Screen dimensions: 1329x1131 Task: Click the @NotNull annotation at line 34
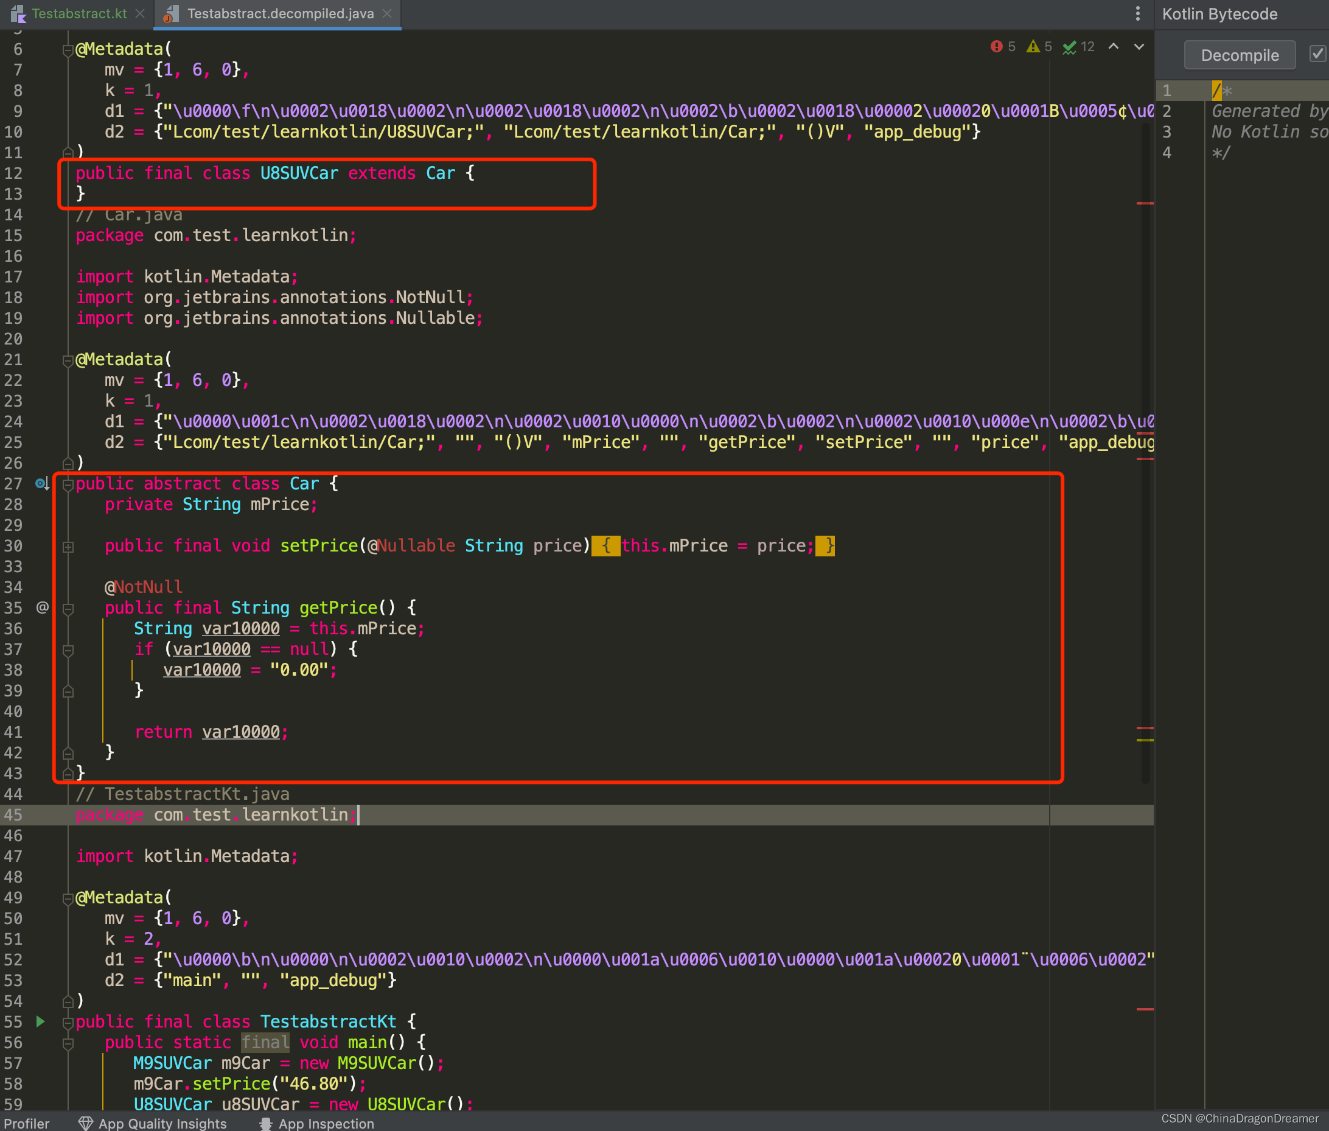click(144, 587)
